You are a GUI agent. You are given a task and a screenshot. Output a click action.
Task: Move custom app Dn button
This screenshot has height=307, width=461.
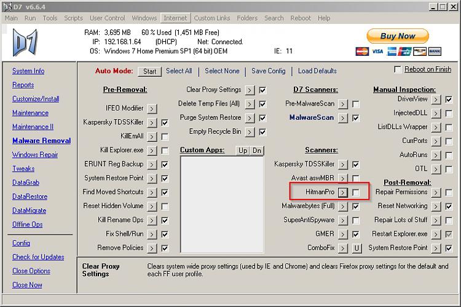[x=257, y=150]
